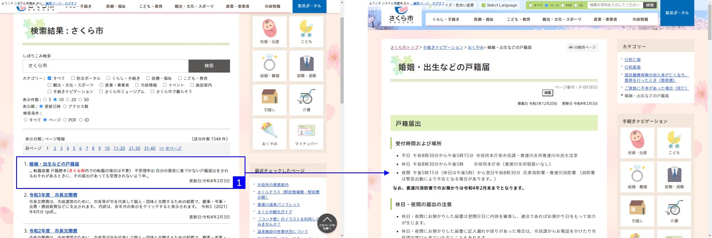This screenshot has height=238, width=712.
Task: Check the さくら市で暮らそう checkbox
Action: tap(152, 92)
